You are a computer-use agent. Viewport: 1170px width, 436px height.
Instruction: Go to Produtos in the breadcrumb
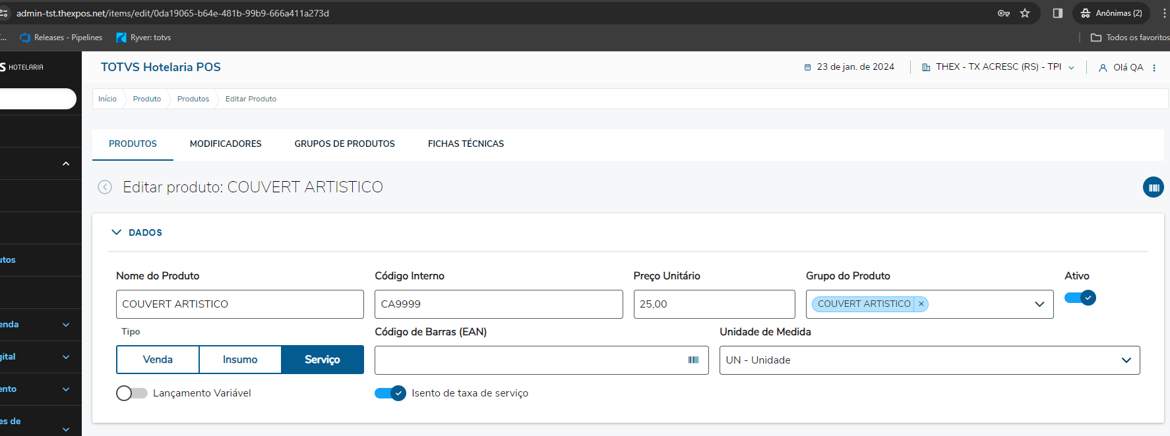point(193,99)
